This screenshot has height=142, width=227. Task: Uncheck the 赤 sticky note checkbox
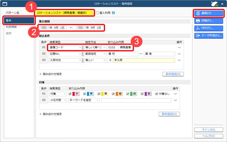(x=70, y=94)
